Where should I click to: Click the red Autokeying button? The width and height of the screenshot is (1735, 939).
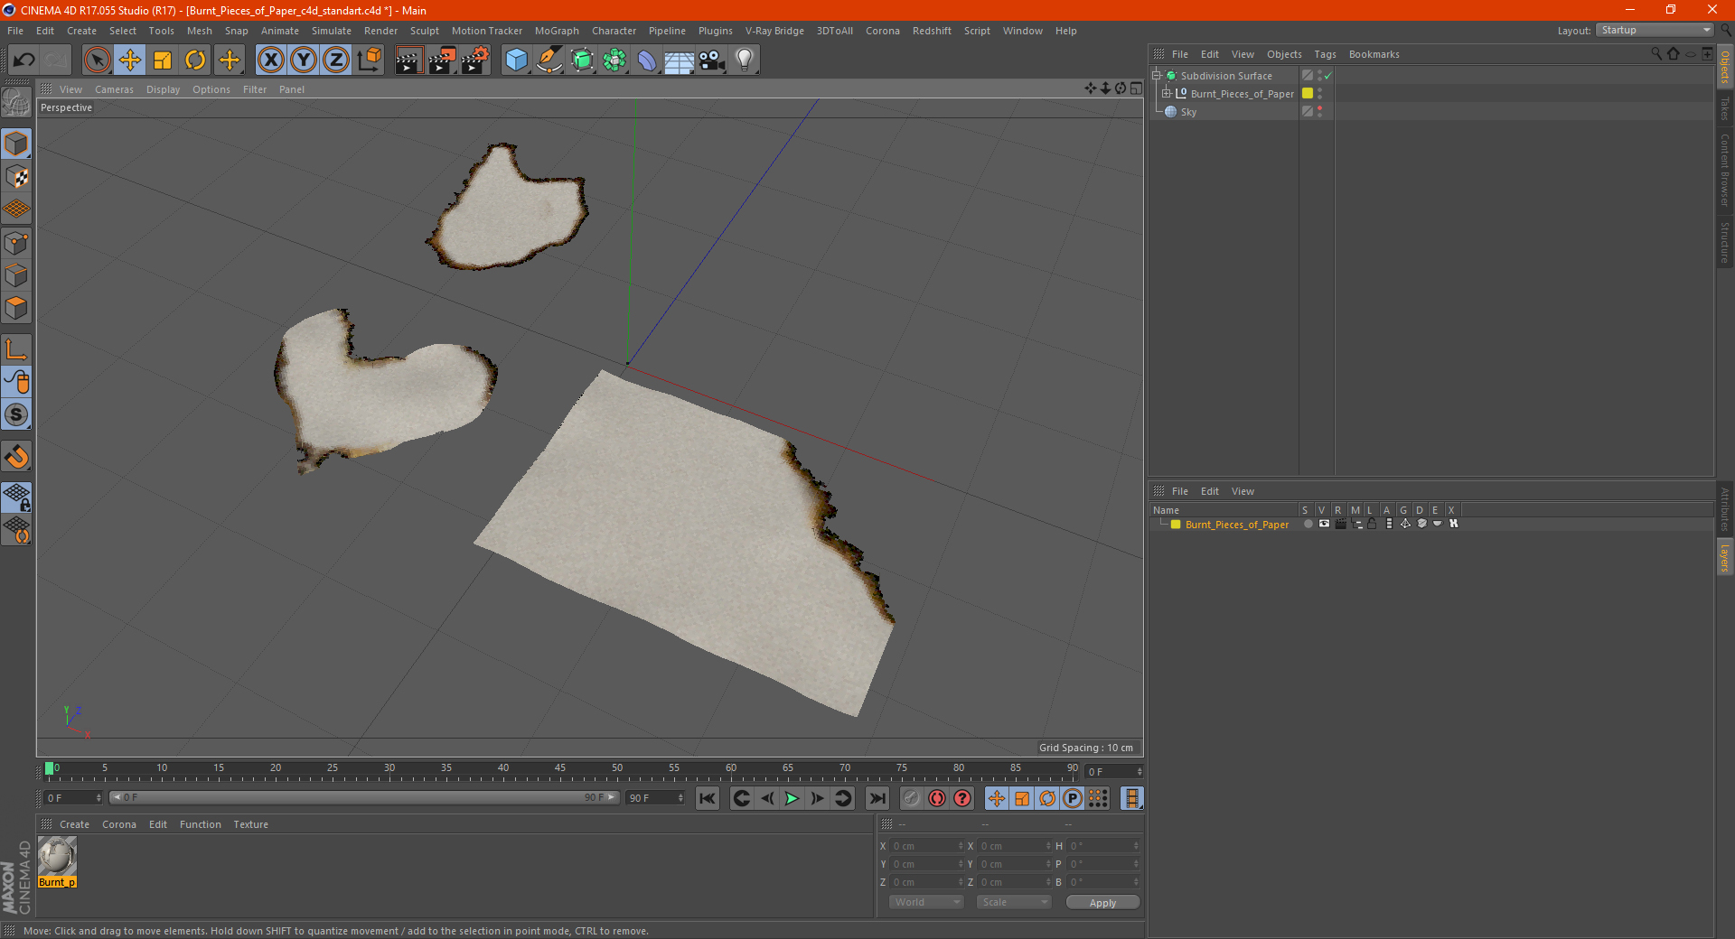[937, 798]
